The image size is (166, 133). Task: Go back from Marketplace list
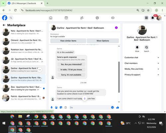[x=4, y=25]
